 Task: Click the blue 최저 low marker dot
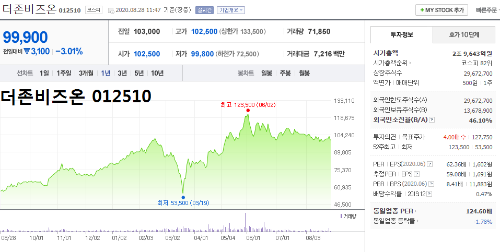click(x=183, y=198)
